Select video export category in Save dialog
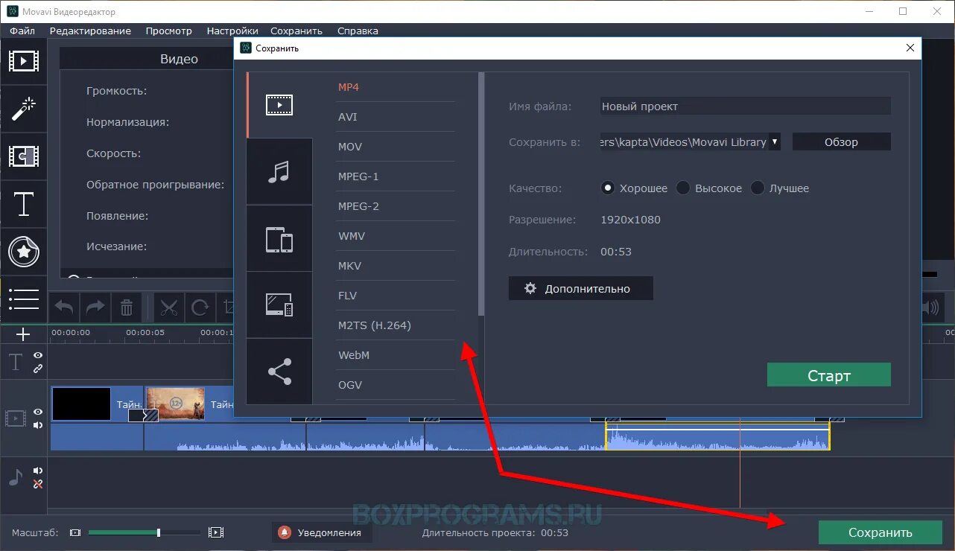955x551 pixels. 279,105
